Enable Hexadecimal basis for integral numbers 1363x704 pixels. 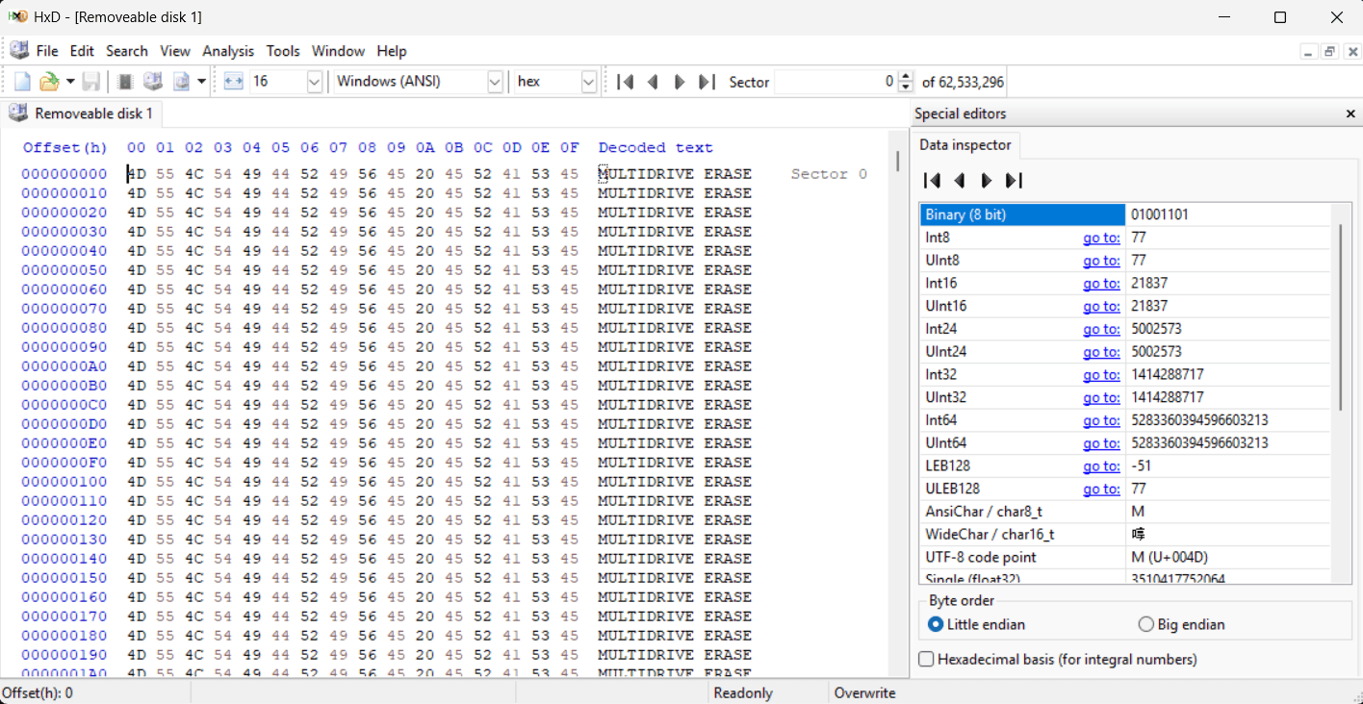point(1058,659)
